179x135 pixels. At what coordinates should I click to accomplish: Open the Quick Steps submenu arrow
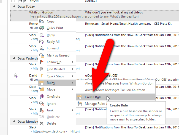(73, 76)
